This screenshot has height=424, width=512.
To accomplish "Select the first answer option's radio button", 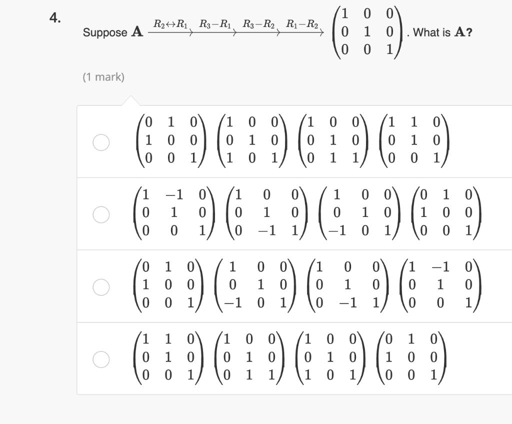I will [101, 142].
